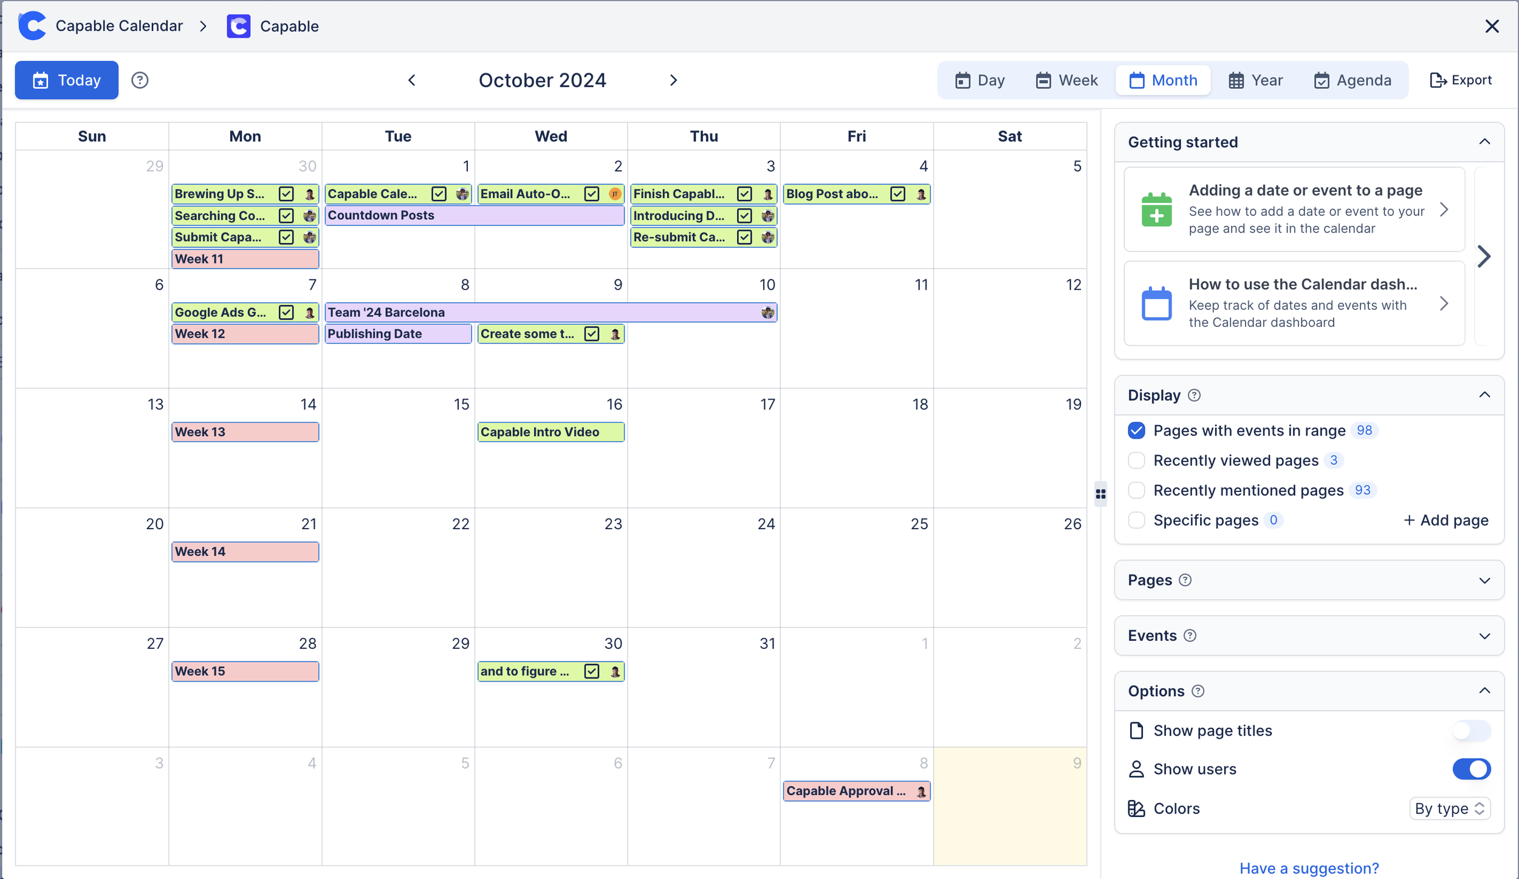Go to previous month arrow
This screenshot has width=1519, height=879.
411,80
